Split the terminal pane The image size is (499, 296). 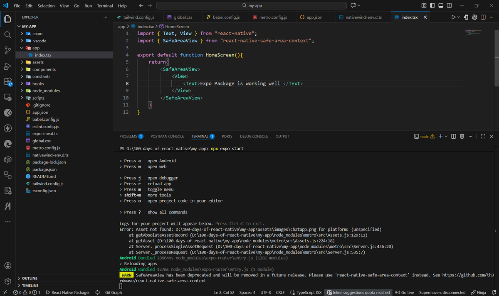pyautogui.click(x=453, y=136)
